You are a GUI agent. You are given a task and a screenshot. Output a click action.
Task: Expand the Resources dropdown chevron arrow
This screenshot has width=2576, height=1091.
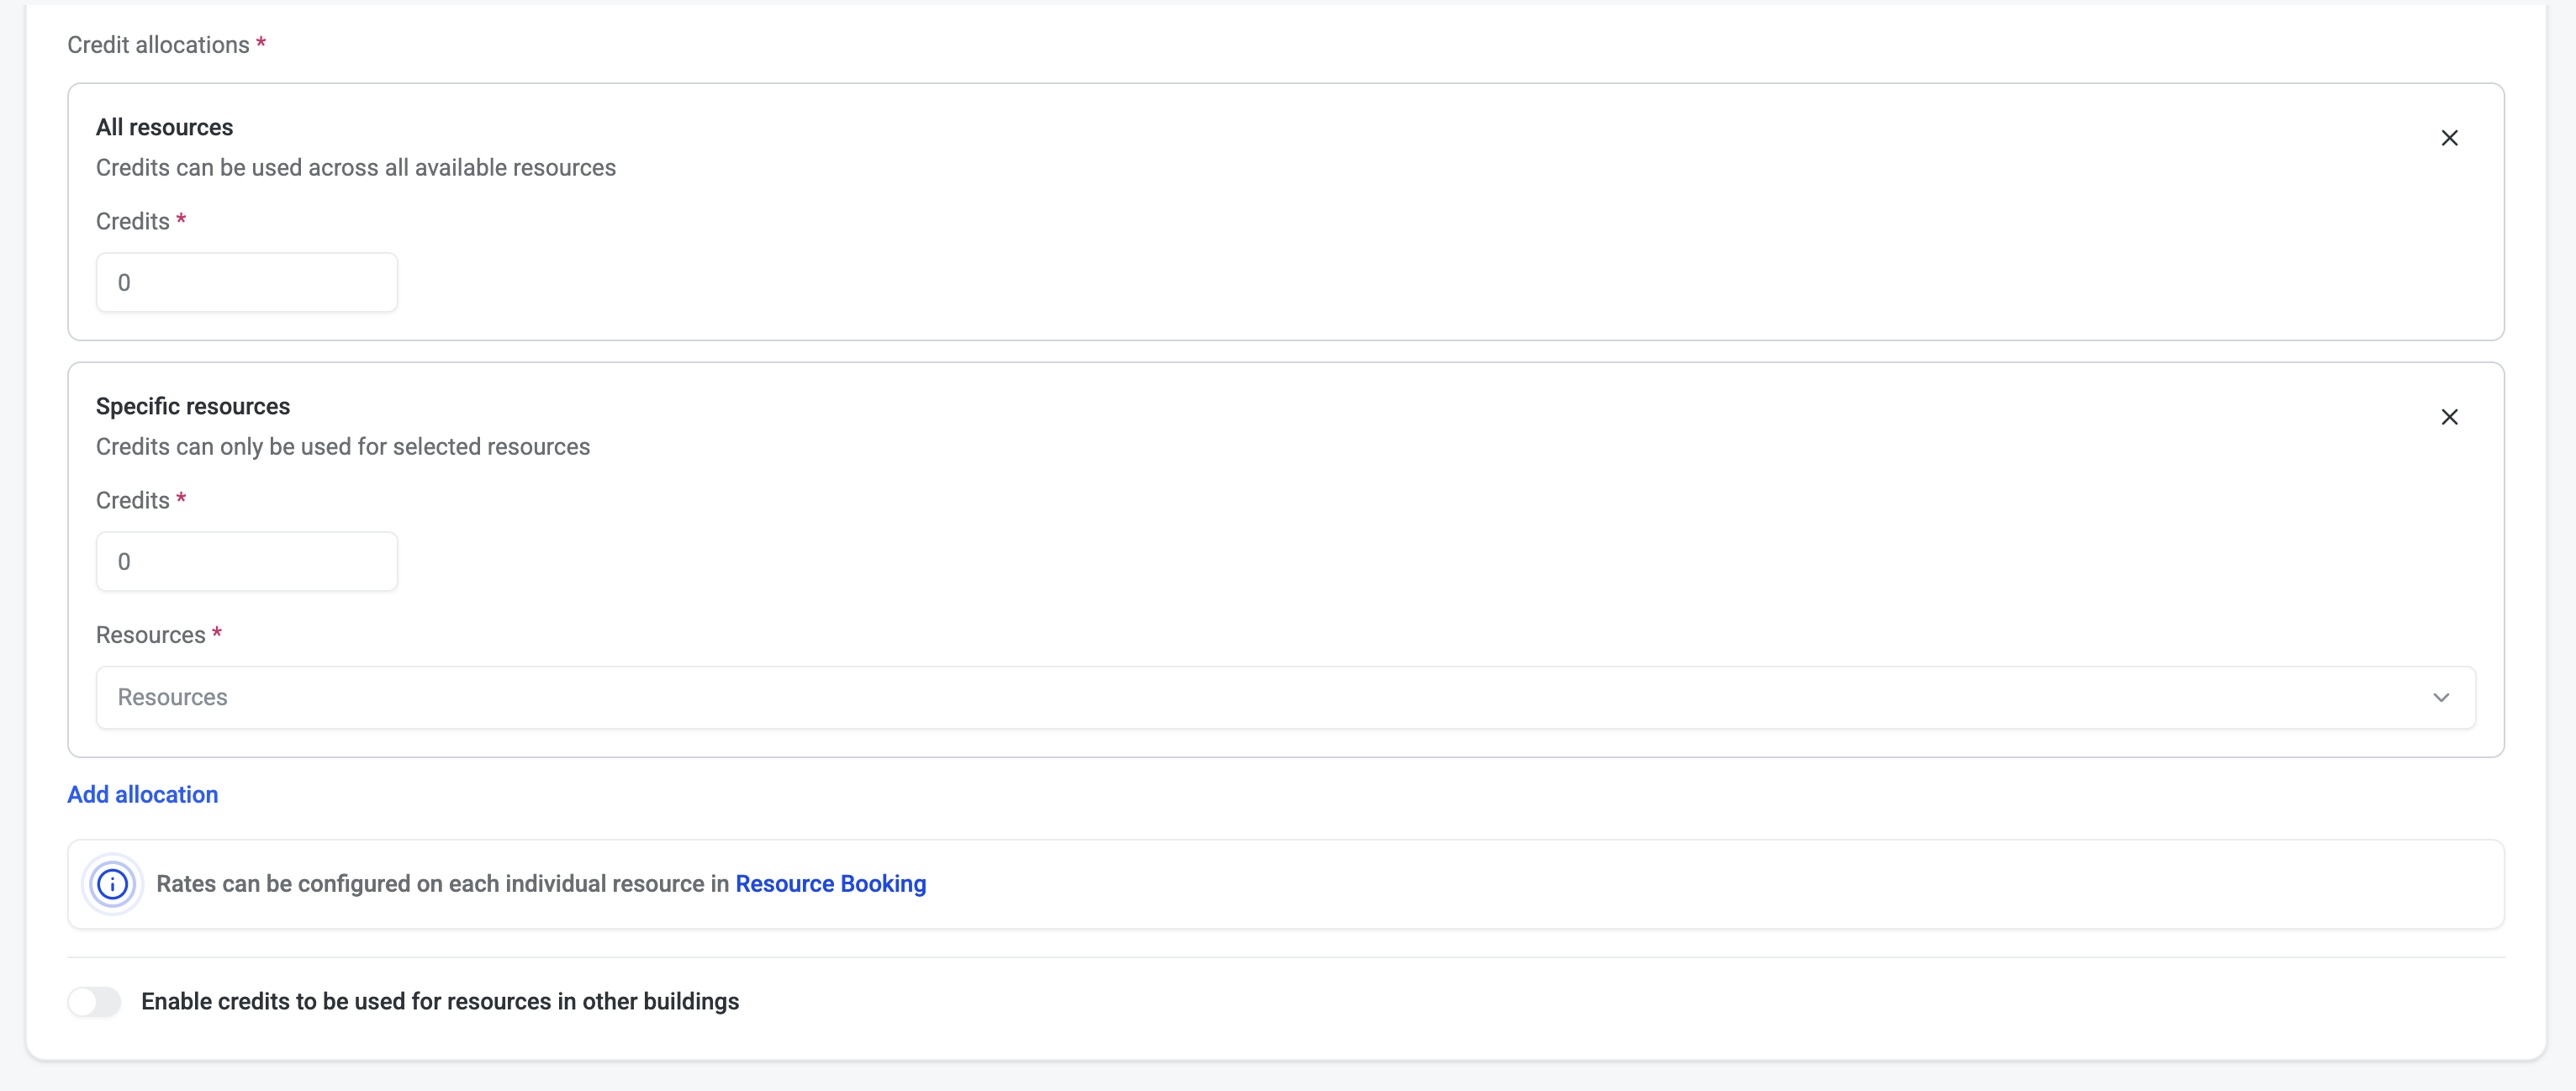coord(2441,697)
